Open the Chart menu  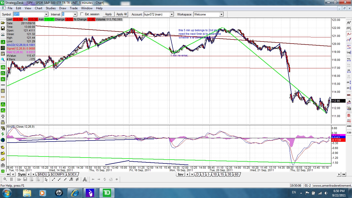(x=39, y=8)
